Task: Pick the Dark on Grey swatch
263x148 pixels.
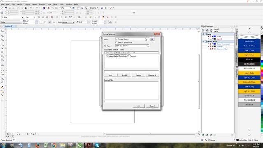Action: (x=249, y=87)
